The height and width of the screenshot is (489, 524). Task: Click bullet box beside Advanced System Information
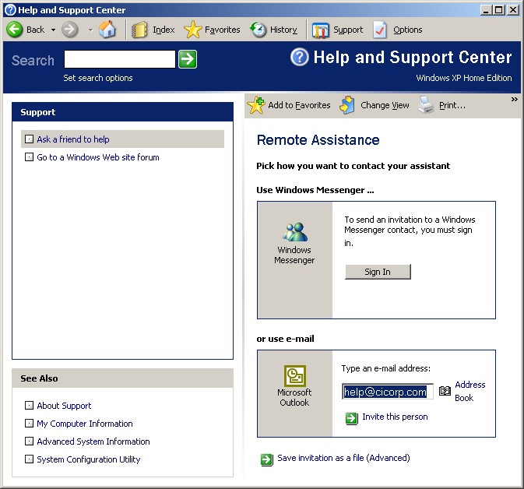click(x=29, y=442)
